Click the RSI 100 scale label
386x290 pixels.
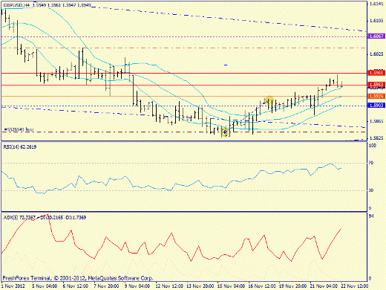coord(373,146)
